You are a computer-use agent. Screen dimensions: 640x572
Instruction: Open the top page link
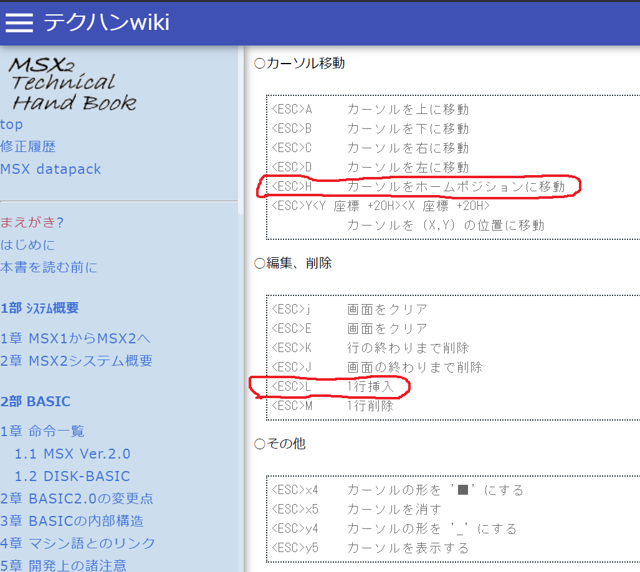[x=11, y=125]
